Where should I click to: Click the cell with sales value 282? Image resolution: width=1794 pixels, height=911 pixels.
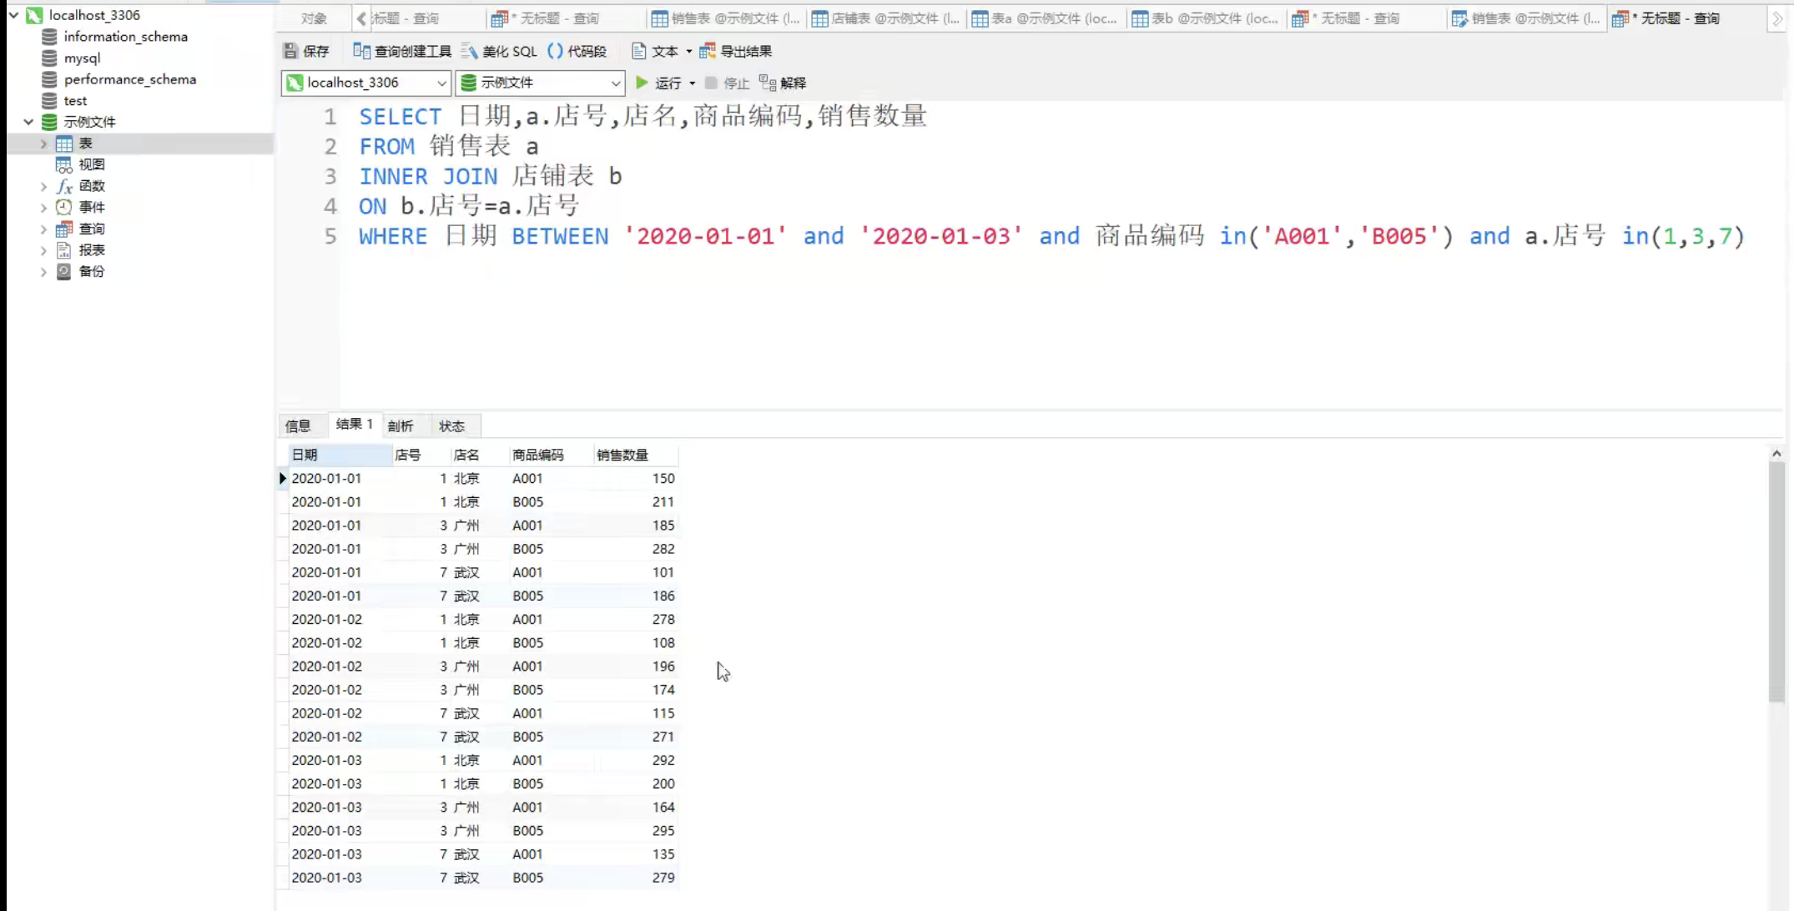pos(635,549)
